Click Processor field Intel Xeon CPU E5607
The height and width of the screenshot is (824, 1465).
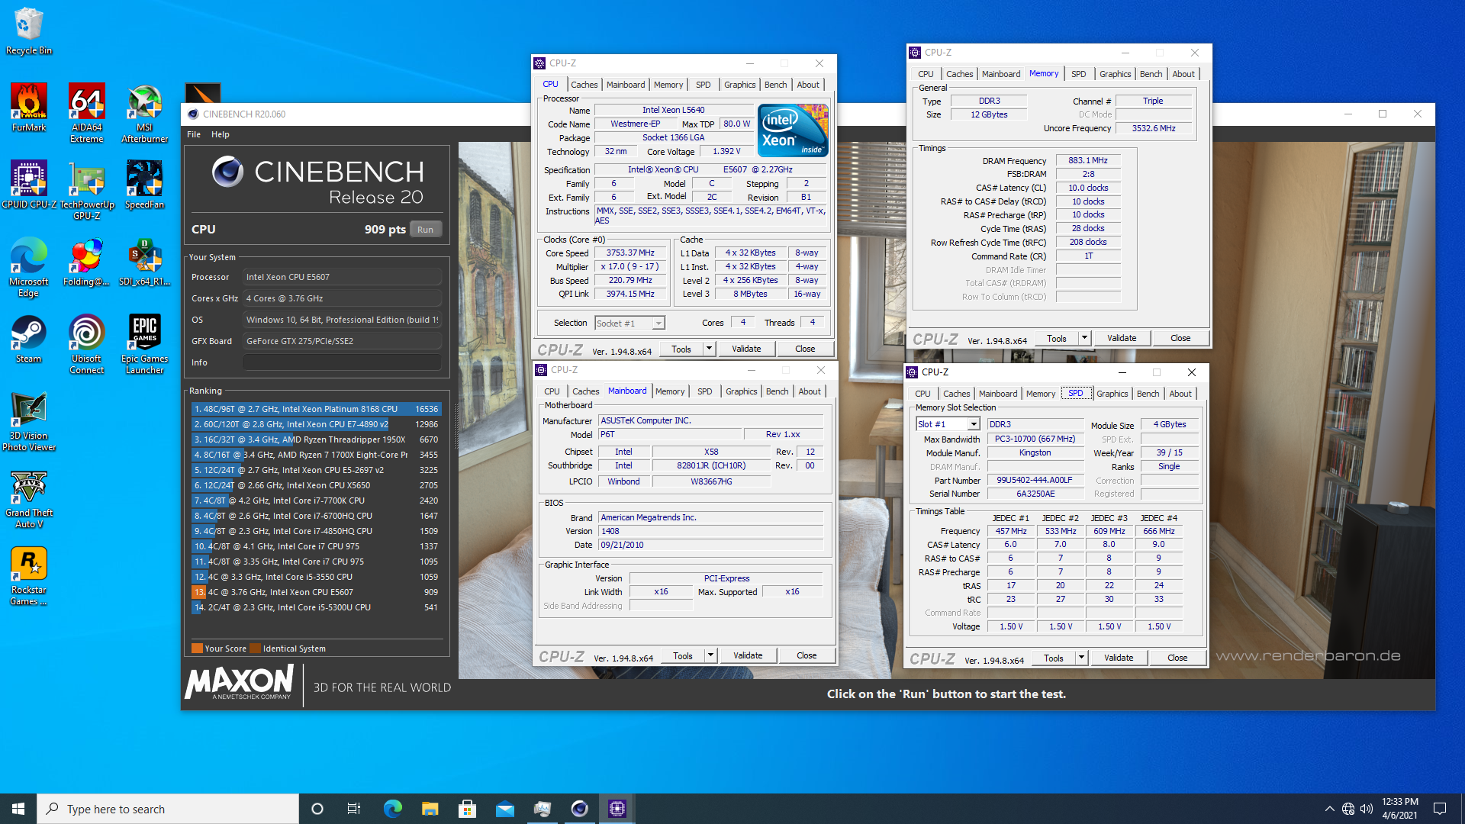click(x=342, y=277)
